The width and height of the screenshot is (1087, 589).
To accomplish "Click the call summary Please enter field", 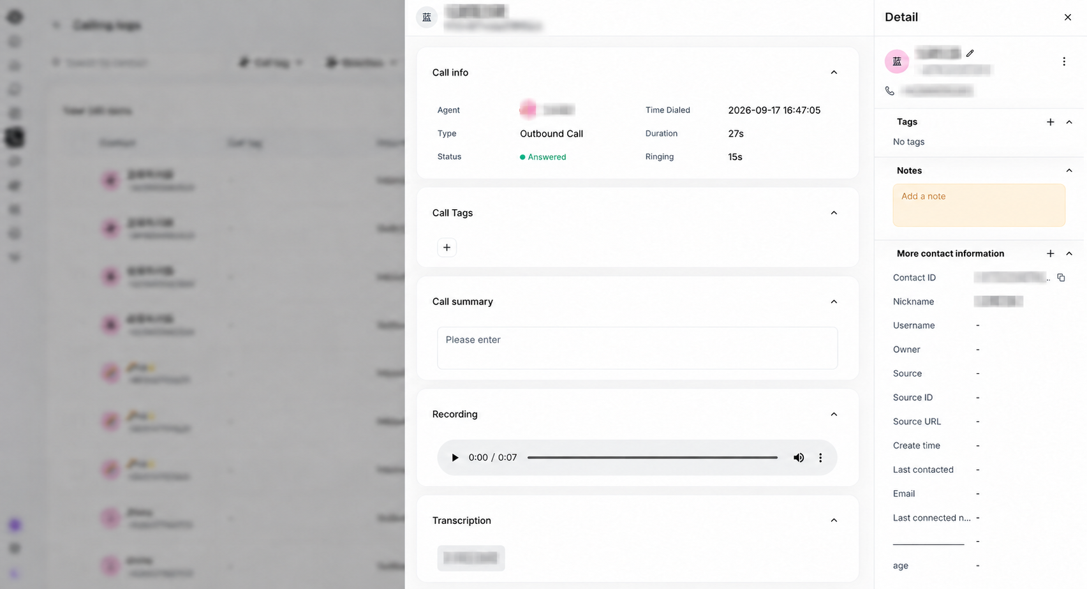I will click(637, 348).
